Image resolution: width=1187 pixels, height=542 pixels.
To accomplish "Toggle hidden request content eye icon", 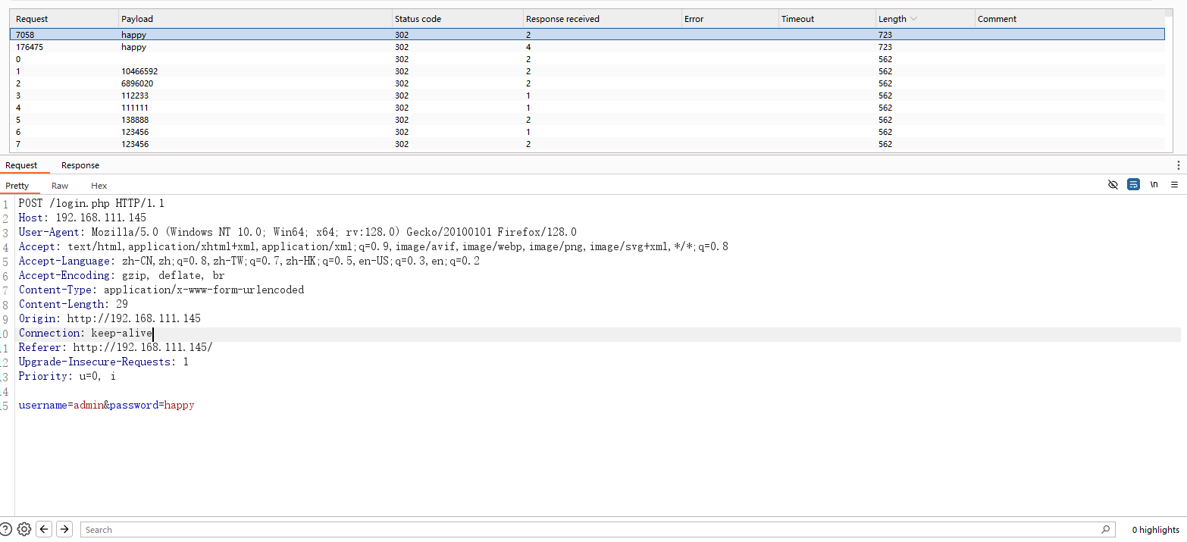I will tap(1113, 184).
